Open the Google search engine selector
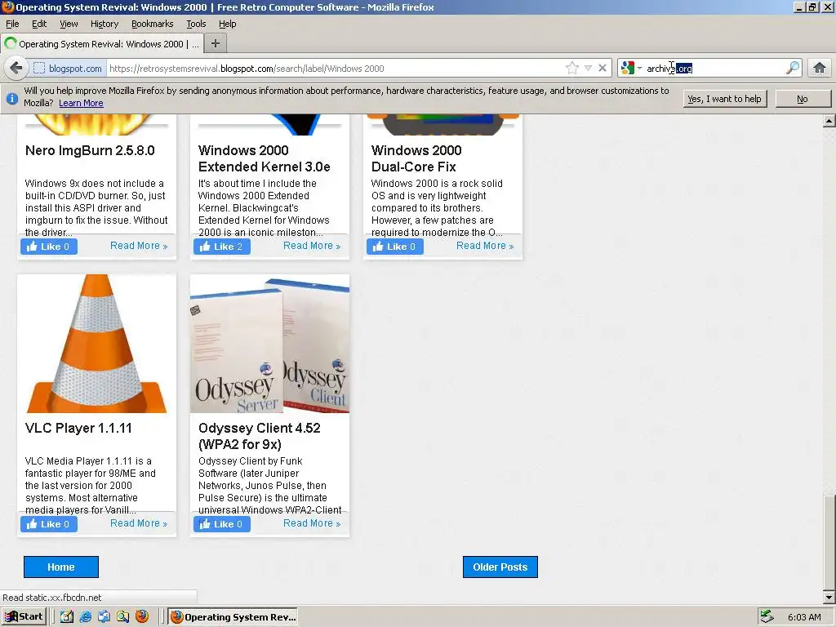This screenshot has height=627, width=836. coord(632,69)
